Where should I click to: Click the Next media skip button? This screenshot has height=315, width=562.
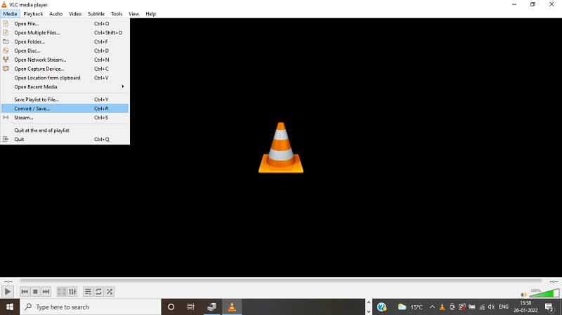pyautogui.click(x=46, y=292)
